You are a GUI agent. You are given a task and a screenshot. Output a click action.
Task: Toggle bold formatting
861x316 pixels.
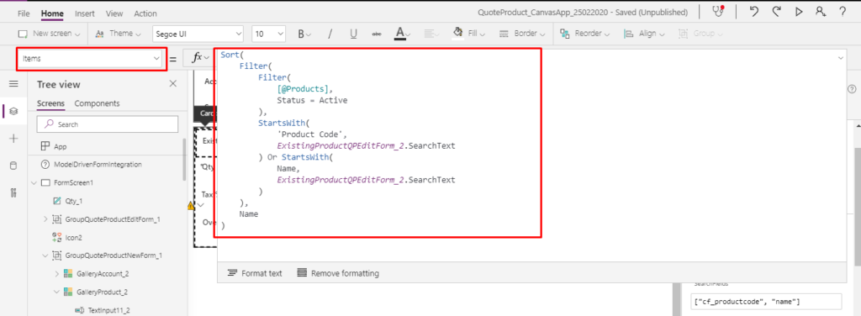click(304, 34)
